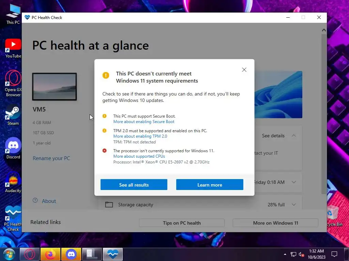The height and width of the screenshot is (261, 349).
Task: Open the notification center icon
Action: pyautogui.click(x=334, y=254)
